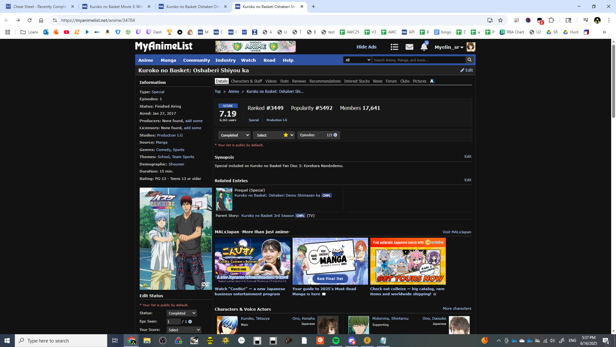
Task: Open File Explorer from the taskbar
Action: (147, 341)
